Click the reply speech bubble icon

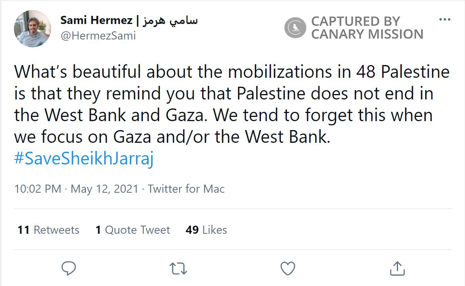click(69, 268)
